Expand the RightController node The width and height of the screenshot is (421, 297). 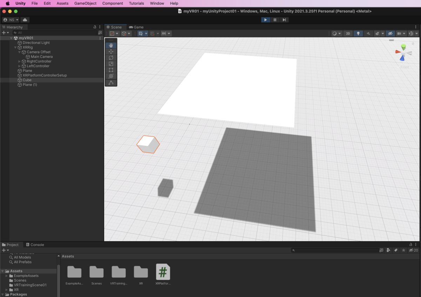click(19, 61)
